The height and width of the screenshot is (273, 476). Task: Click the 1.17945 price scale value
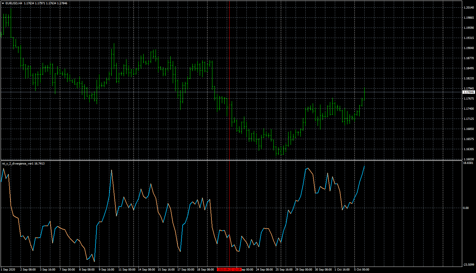pyautogui.click(x=469, y=89)
